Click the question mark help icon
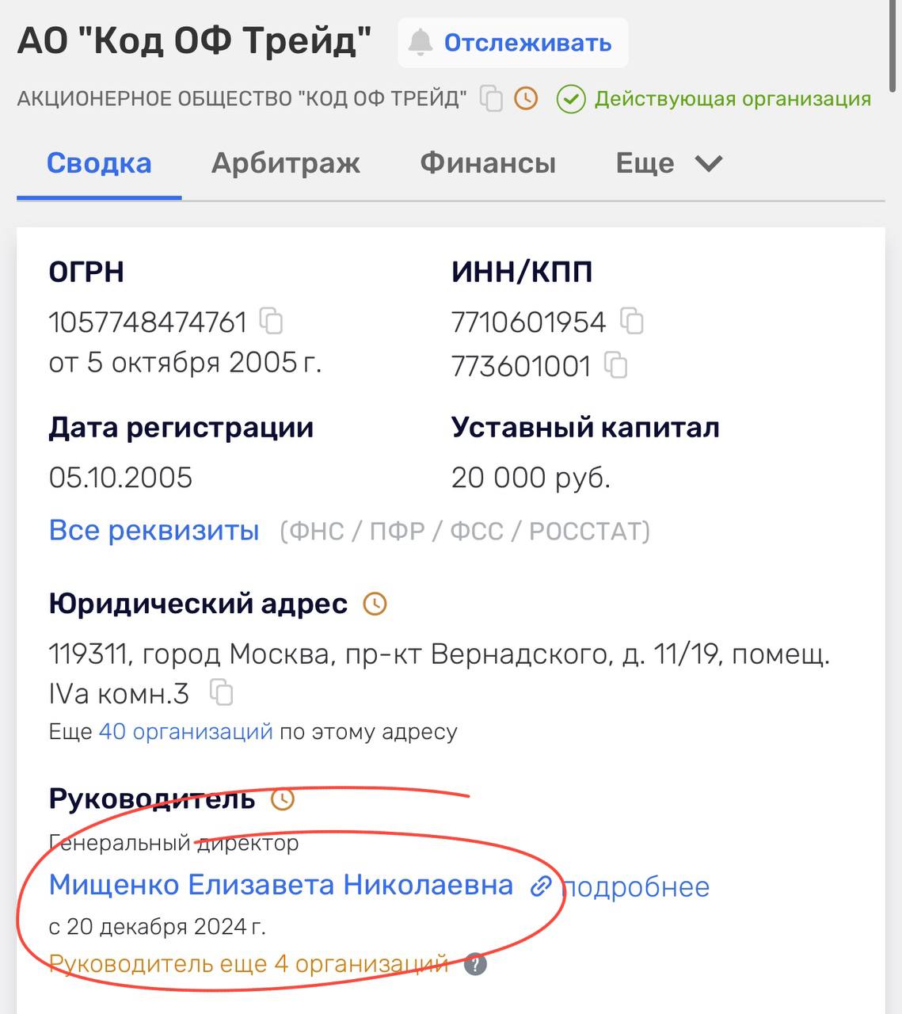Viewport: 902px width, 1014px height. point(475,965)
